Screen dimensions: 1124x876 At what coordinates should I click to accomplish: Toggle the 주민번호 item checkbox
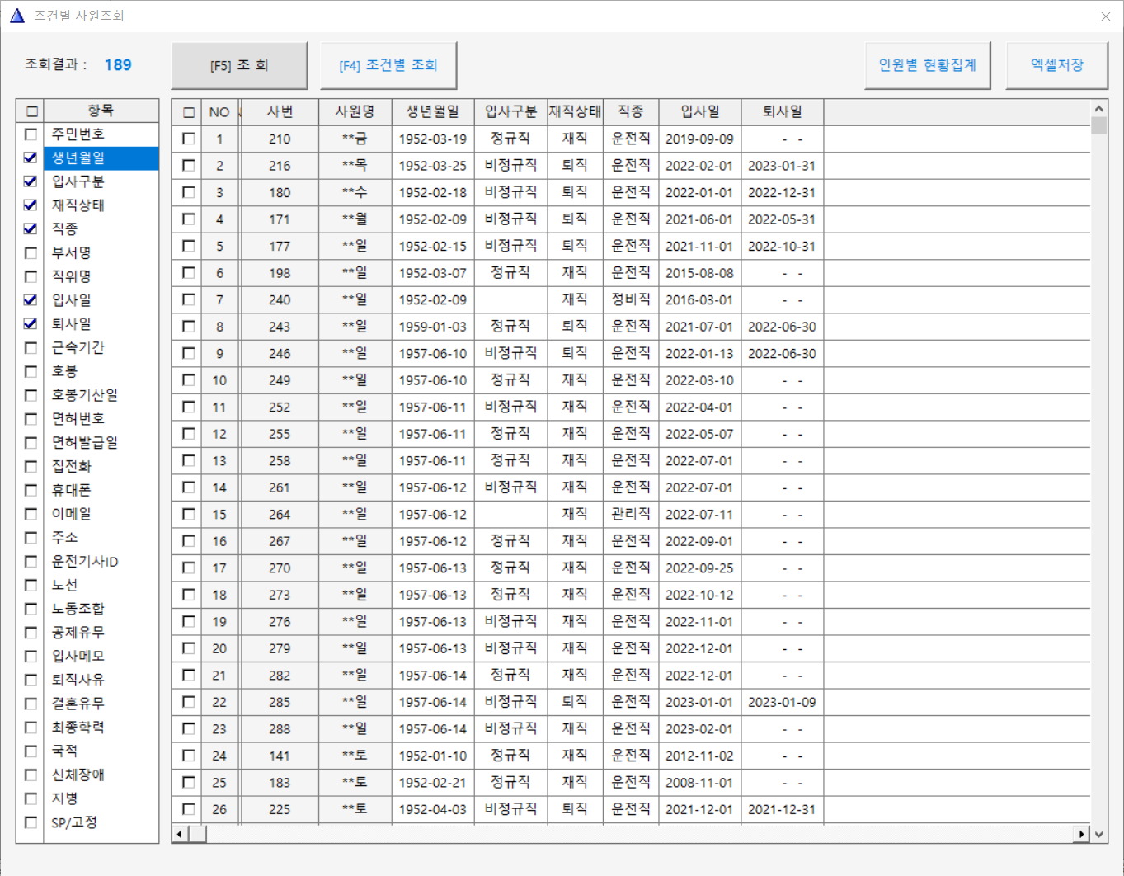coord(31,134)
